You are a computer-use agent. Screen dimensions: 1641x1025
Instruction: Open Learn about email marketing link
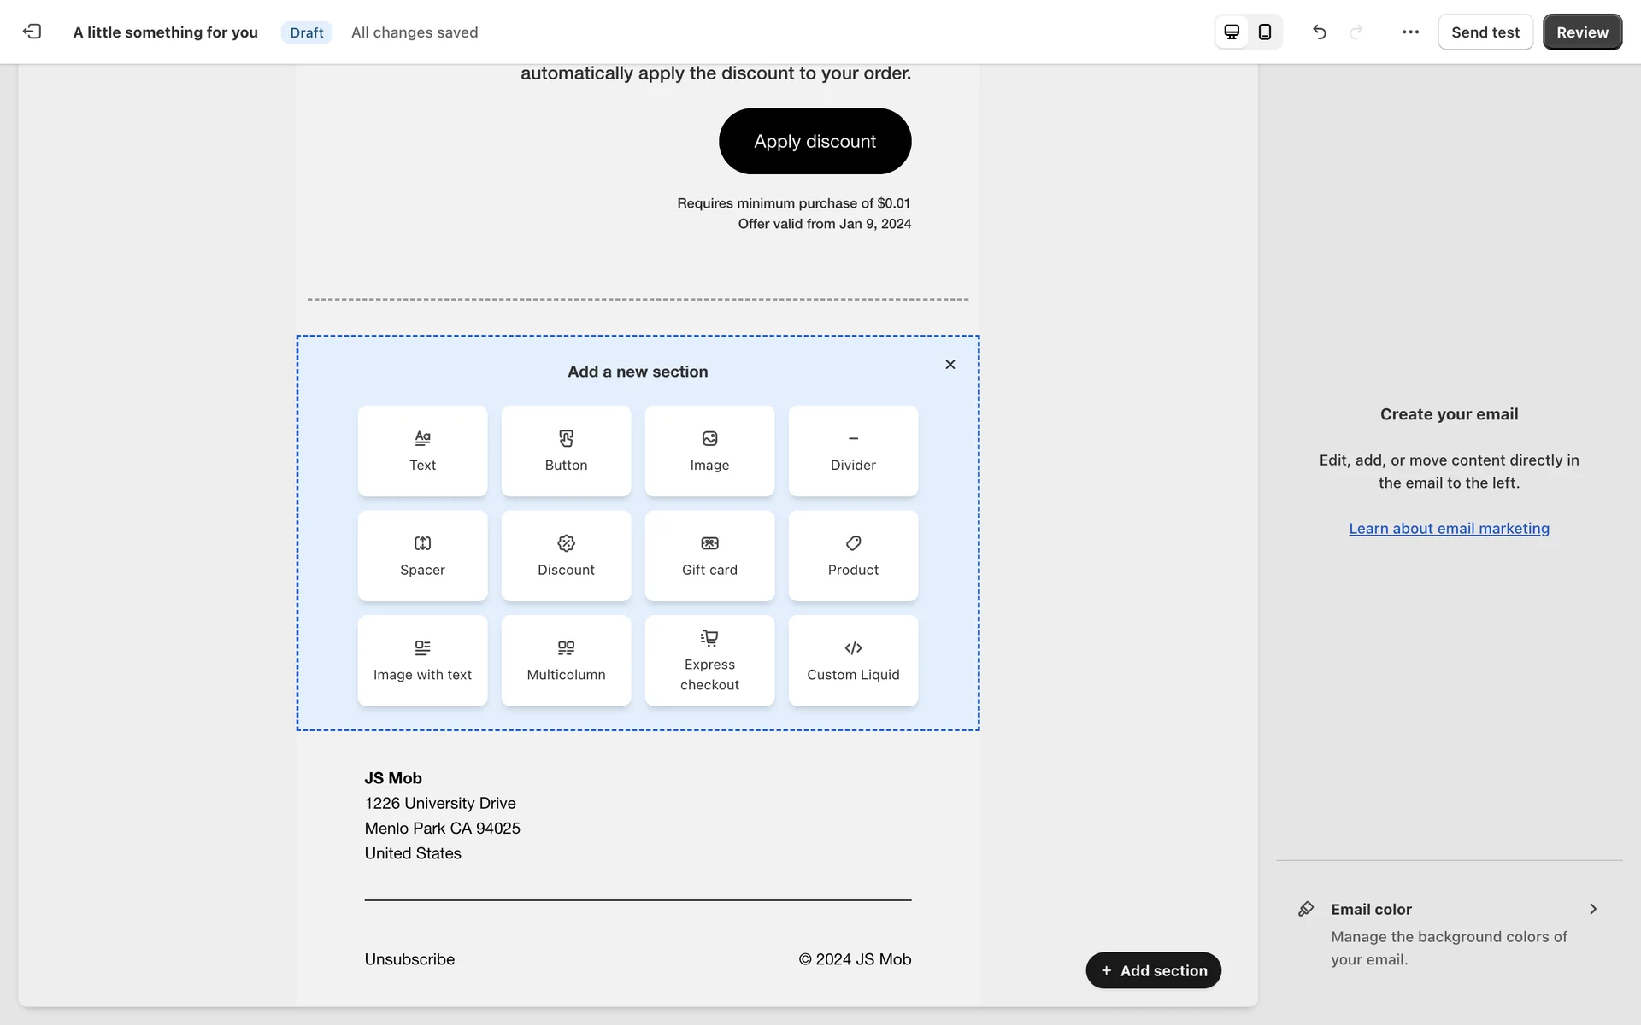coord(1449,529)
